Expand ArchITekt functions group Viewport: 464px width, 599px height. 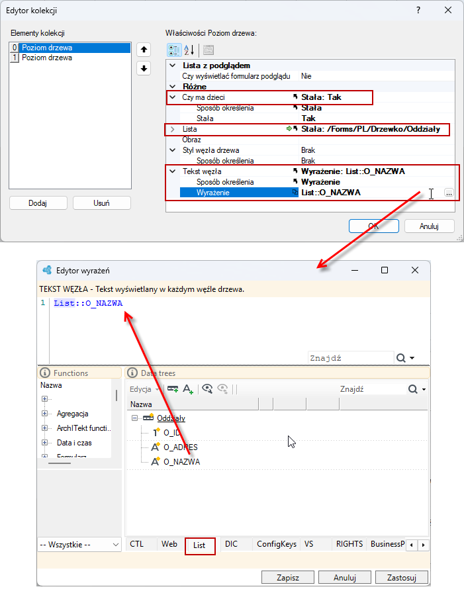pyautogui.click(x=45, y=428)
